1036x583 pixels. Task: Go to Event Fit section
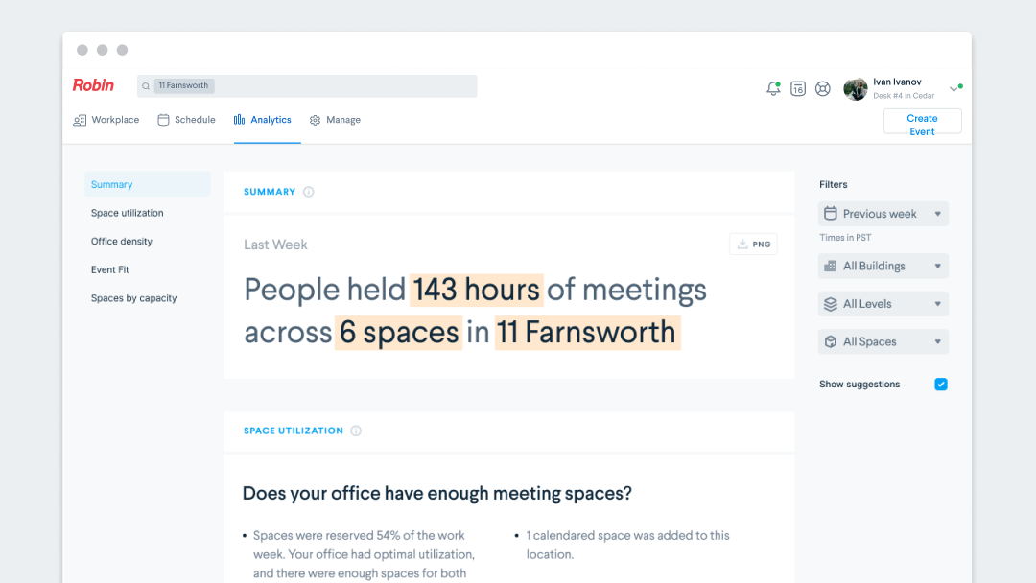pyautogui.click(x=109, y=269)
